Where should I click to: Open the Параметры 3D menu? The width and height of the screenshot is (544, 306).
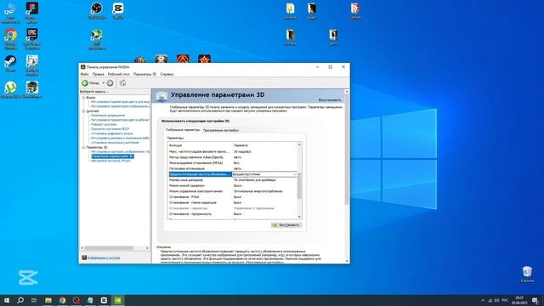tap(144, 74)
